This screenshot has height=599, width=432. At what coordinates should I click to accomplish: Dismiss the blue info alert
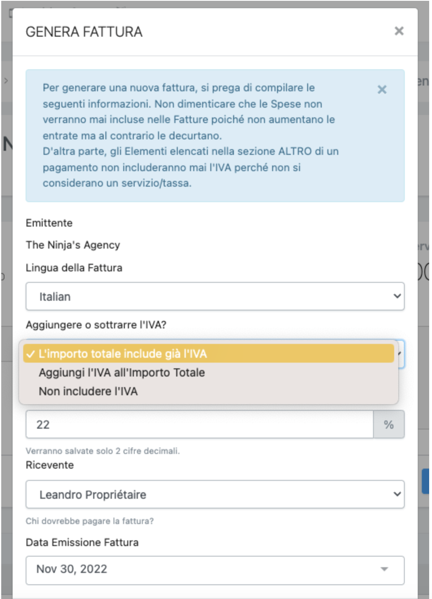[382, 90]
